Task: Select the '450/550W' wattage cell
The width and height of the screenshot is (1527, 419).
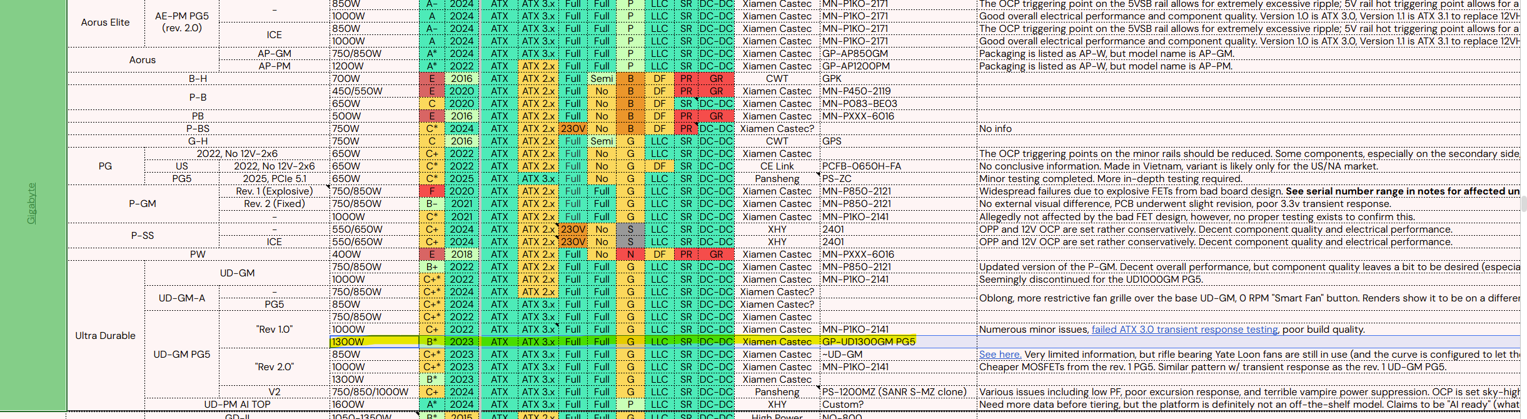Action: [x=374, y=91]
